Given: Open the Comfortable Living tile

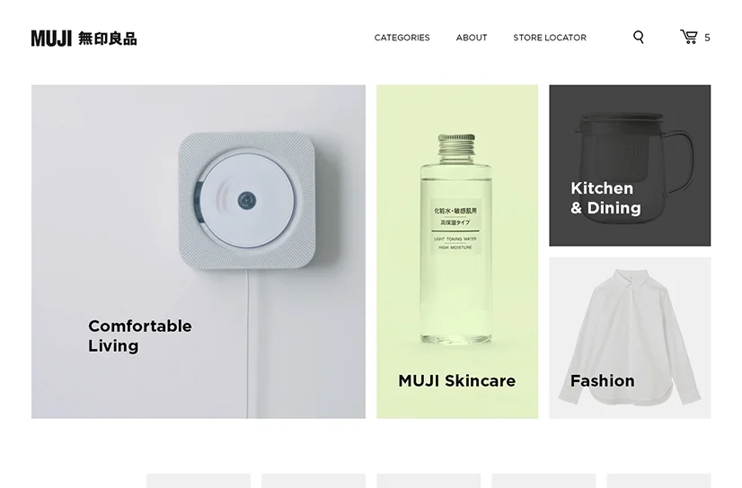Looking at the screenshot, I should click(x=199, y=252).
